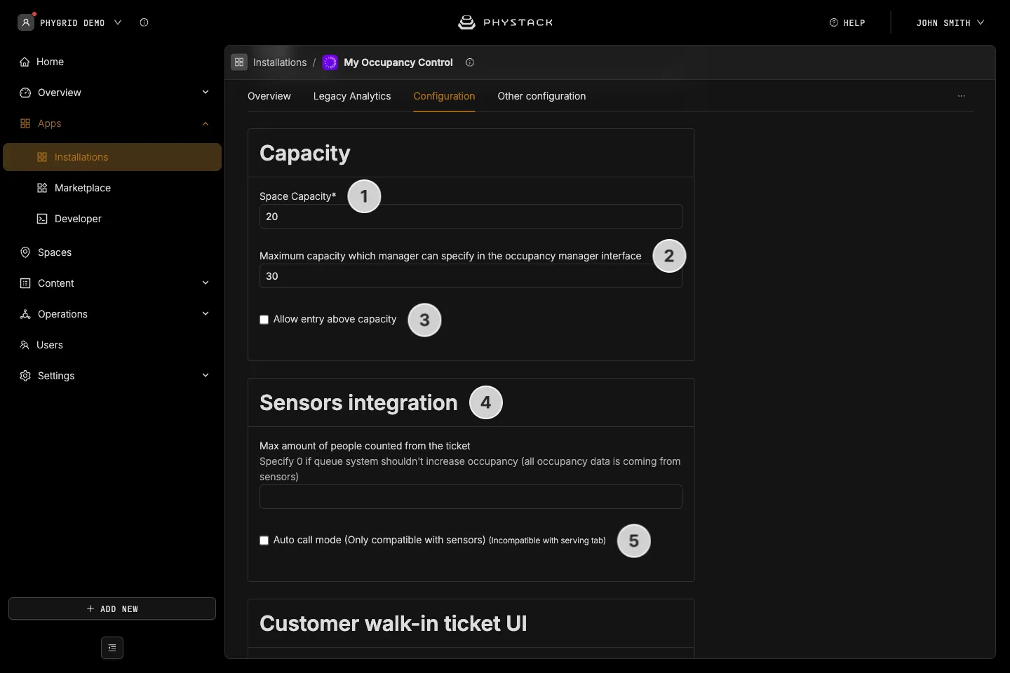Click the Spaces location pin icon
Image resolution: width=1010 pixels, height=673 pixels.
coord(25,252)
